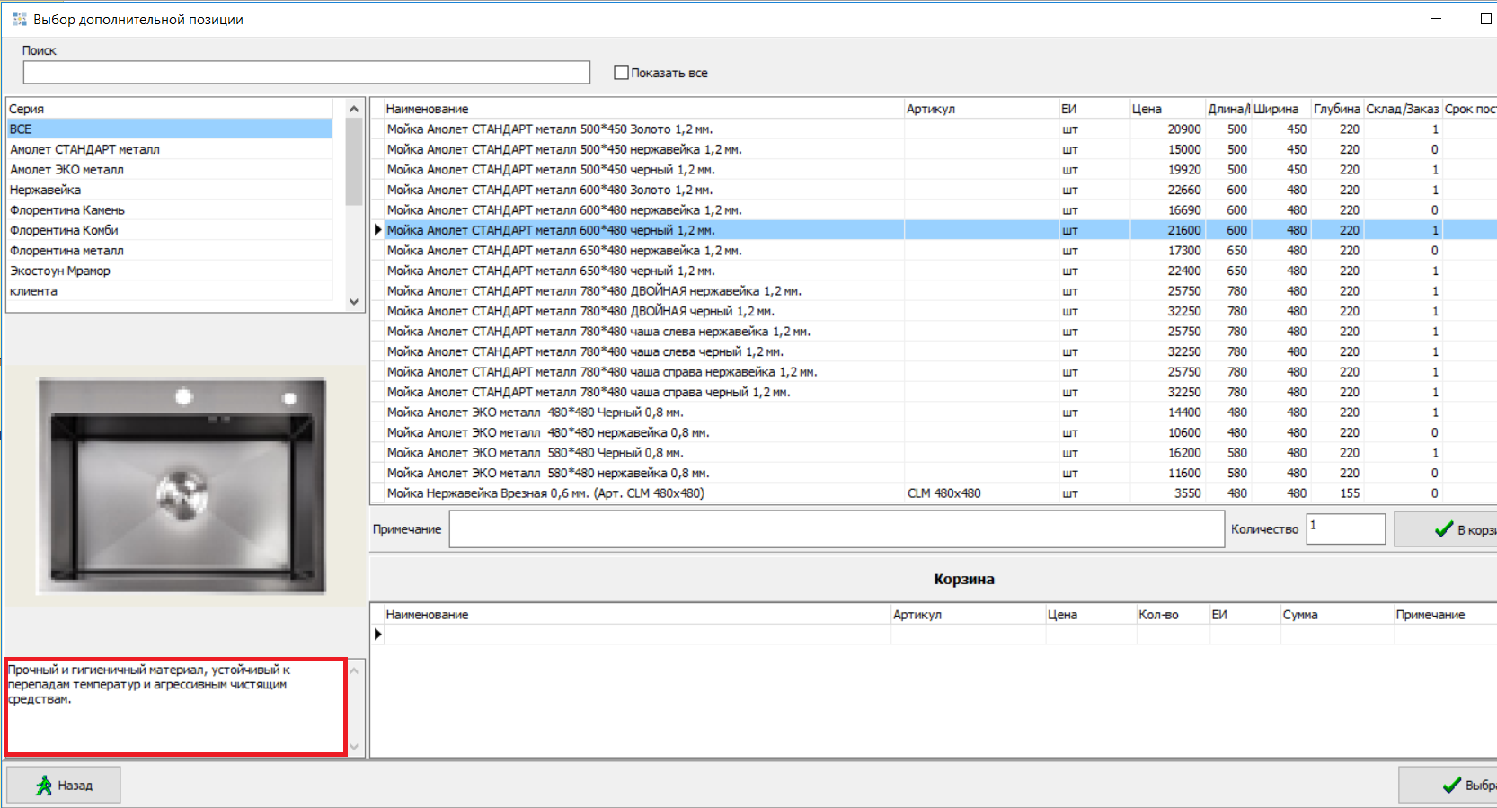Click the green checkmark В корзину icon
This screenshot has width=1497, height=808.
[x=1443, y=529]
